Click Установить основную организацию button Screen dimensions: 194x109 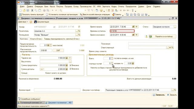(62, 15)
